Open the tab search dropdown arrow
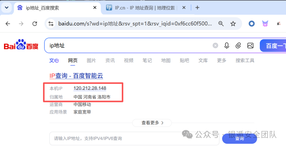Viewport: 286px width, 146px height. click(x=7, y=8)
